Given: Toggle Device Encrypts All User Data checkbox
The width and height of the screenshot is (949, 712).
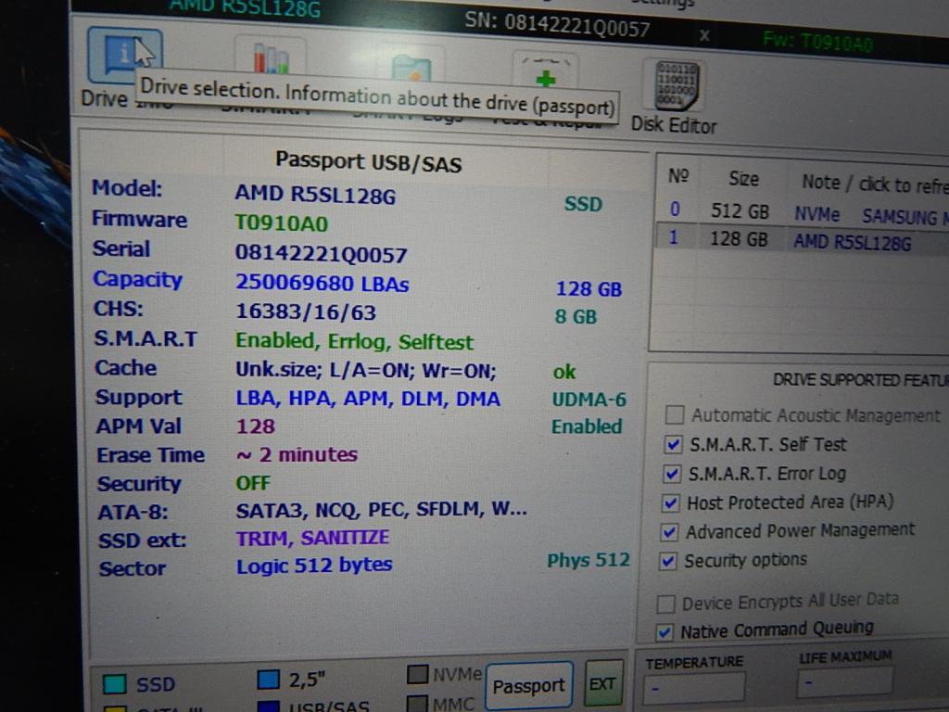Looking at the screenshot, I should 665,604.
